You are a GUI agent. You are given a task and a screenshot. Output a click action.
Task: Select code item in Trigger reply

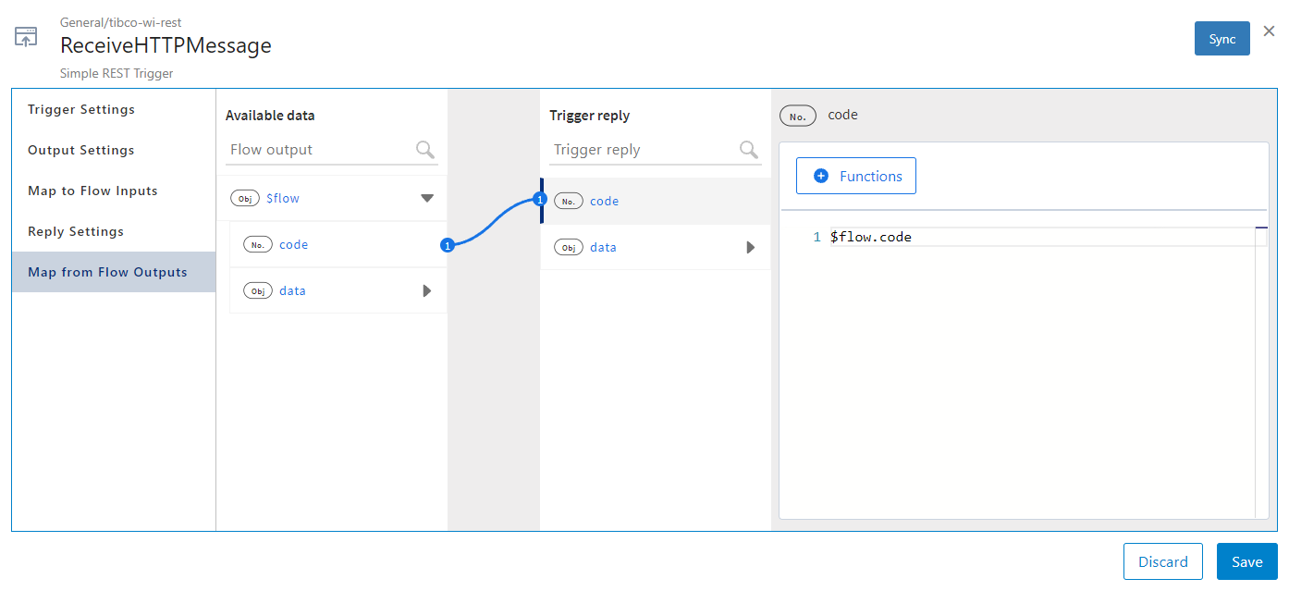pyautogui.click(x=605, y=201)
